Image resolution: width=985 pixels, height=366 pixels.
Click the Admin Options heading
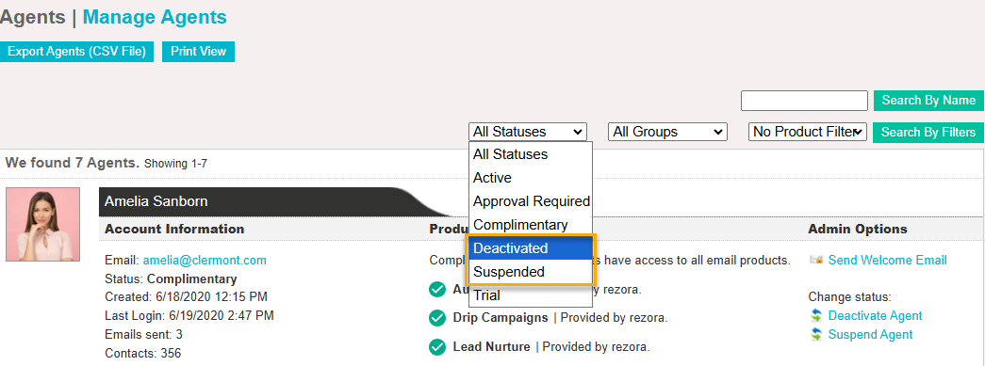pos(858,229)
